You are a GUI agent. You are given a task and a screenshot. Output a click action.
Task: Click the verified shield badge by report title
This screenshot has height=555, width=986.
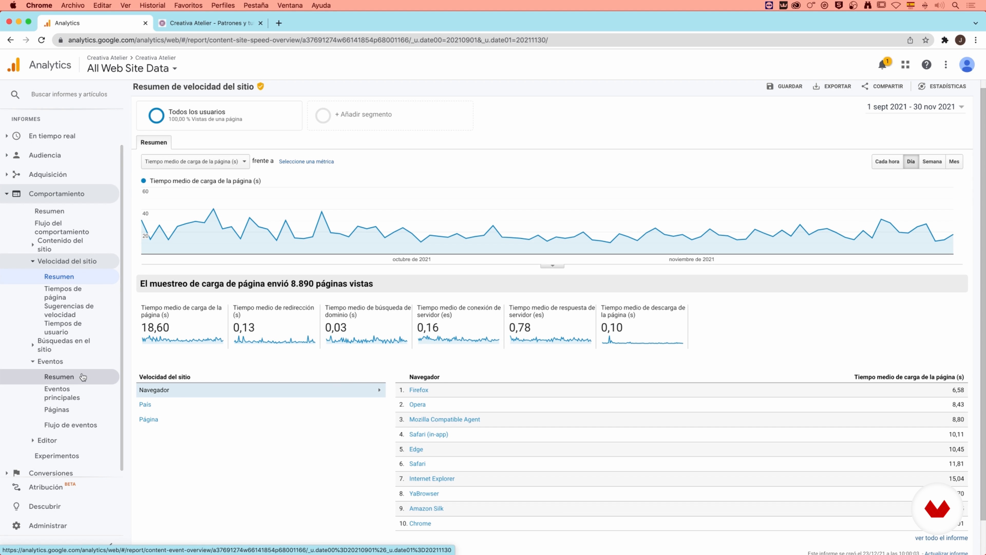[261, 87]
